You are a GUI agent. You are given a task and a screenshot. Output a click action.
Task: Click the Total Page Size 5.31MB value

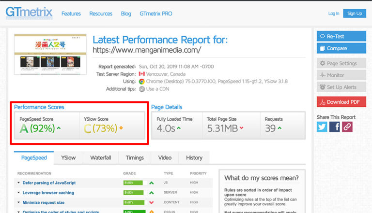[222, 128]
